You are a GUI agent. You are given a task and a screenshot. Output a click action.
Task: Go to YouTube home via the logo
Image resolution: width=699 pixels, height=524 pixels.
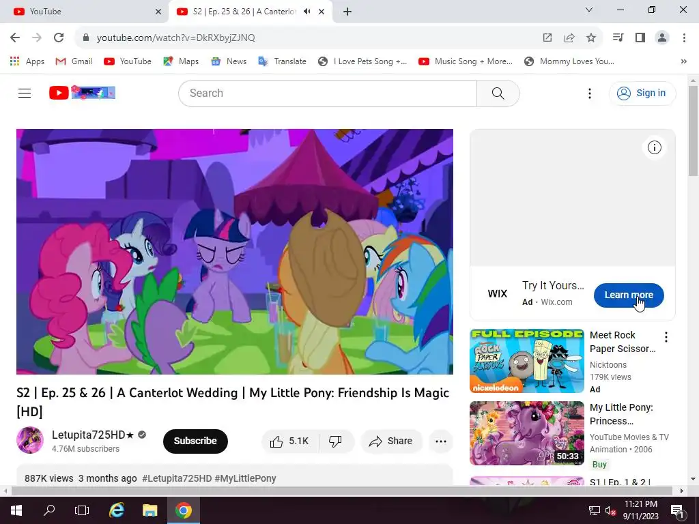(x=82, y=93)
